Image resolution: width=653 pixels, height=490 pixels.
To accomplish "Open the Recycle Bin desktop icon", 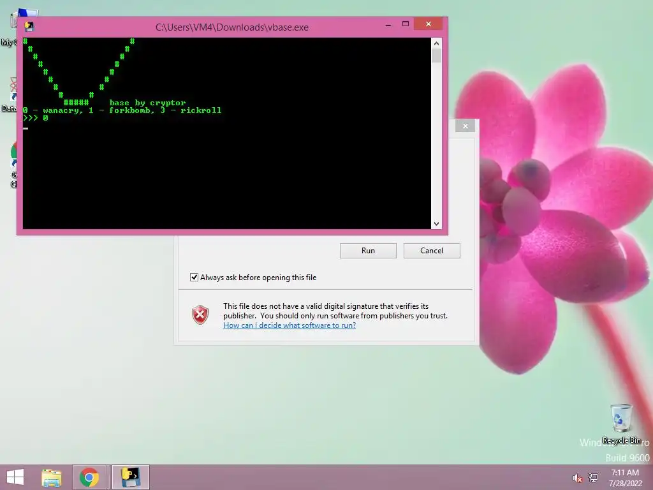I will click(x=621, y=424).
